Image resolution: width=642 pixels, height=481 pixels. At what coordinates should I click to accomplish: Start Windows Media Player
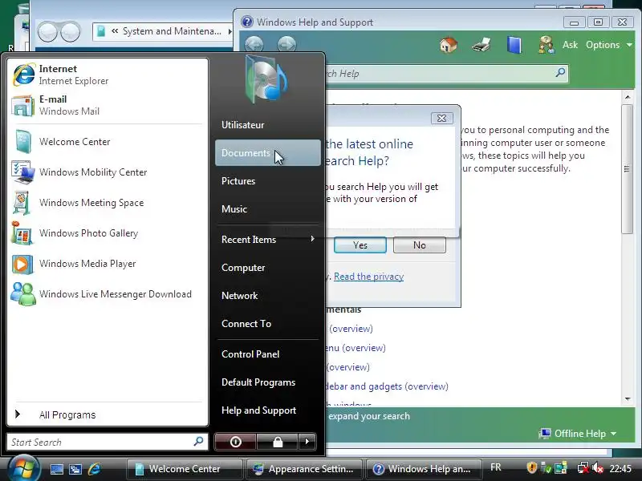click(x=108, y=264)
